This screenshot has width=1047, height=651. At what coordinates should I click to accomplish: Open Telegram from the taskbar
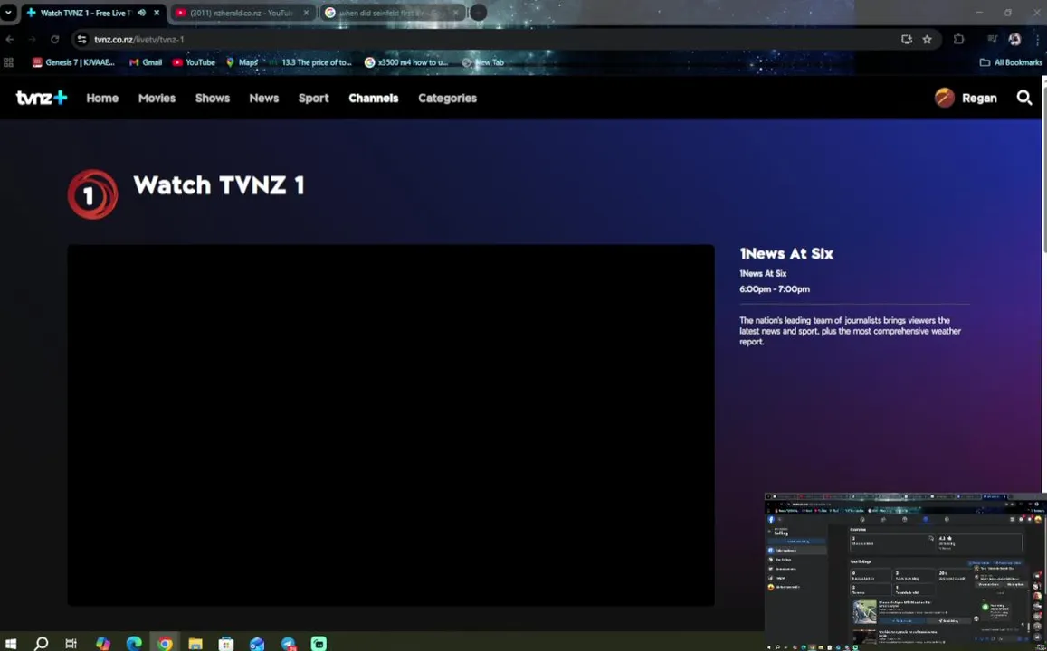click(288, 643)
